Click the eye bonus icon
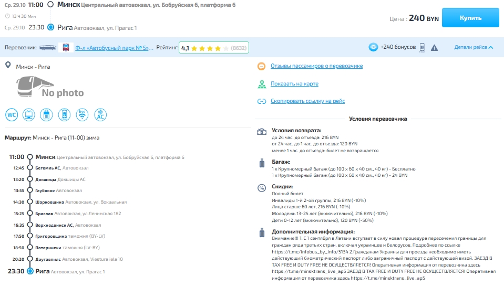The height and width of the screenshot is (287, 504). tap(373, 47)
